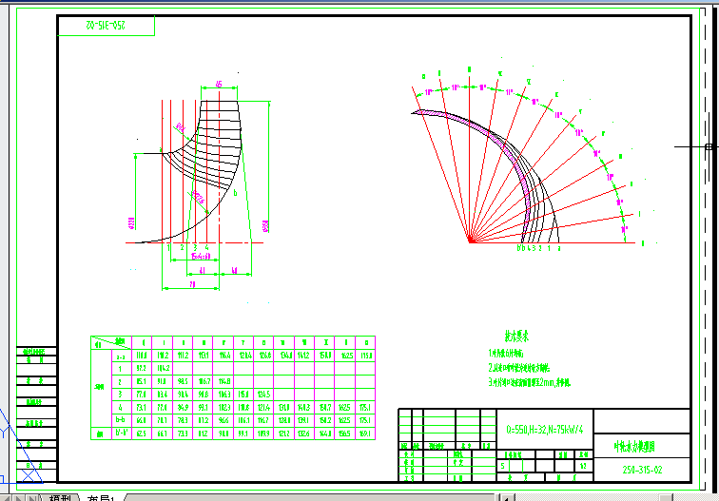This screenshot has width=719, height=501.
Task: Click the mirrored 250-315-02 label in the top-left box
Action: click(106, 26)
